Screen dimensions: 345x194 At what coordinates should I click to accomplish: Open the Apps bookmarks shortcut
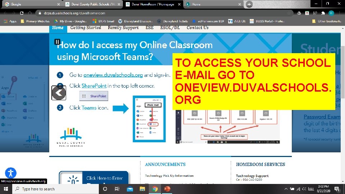pyautogui.click(x=10, y=21)
